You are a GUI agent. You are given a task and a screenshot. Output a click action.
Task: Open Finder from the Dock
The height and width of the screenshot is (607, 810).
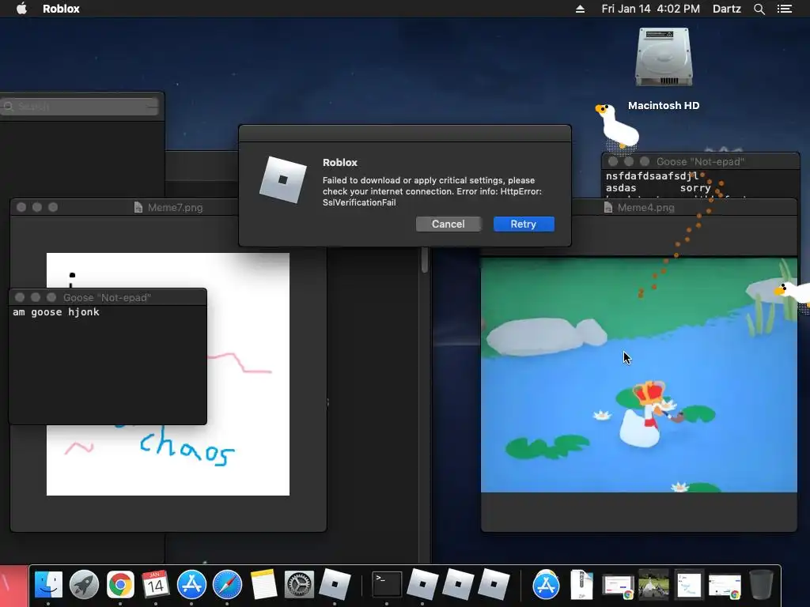coord(48,585)
